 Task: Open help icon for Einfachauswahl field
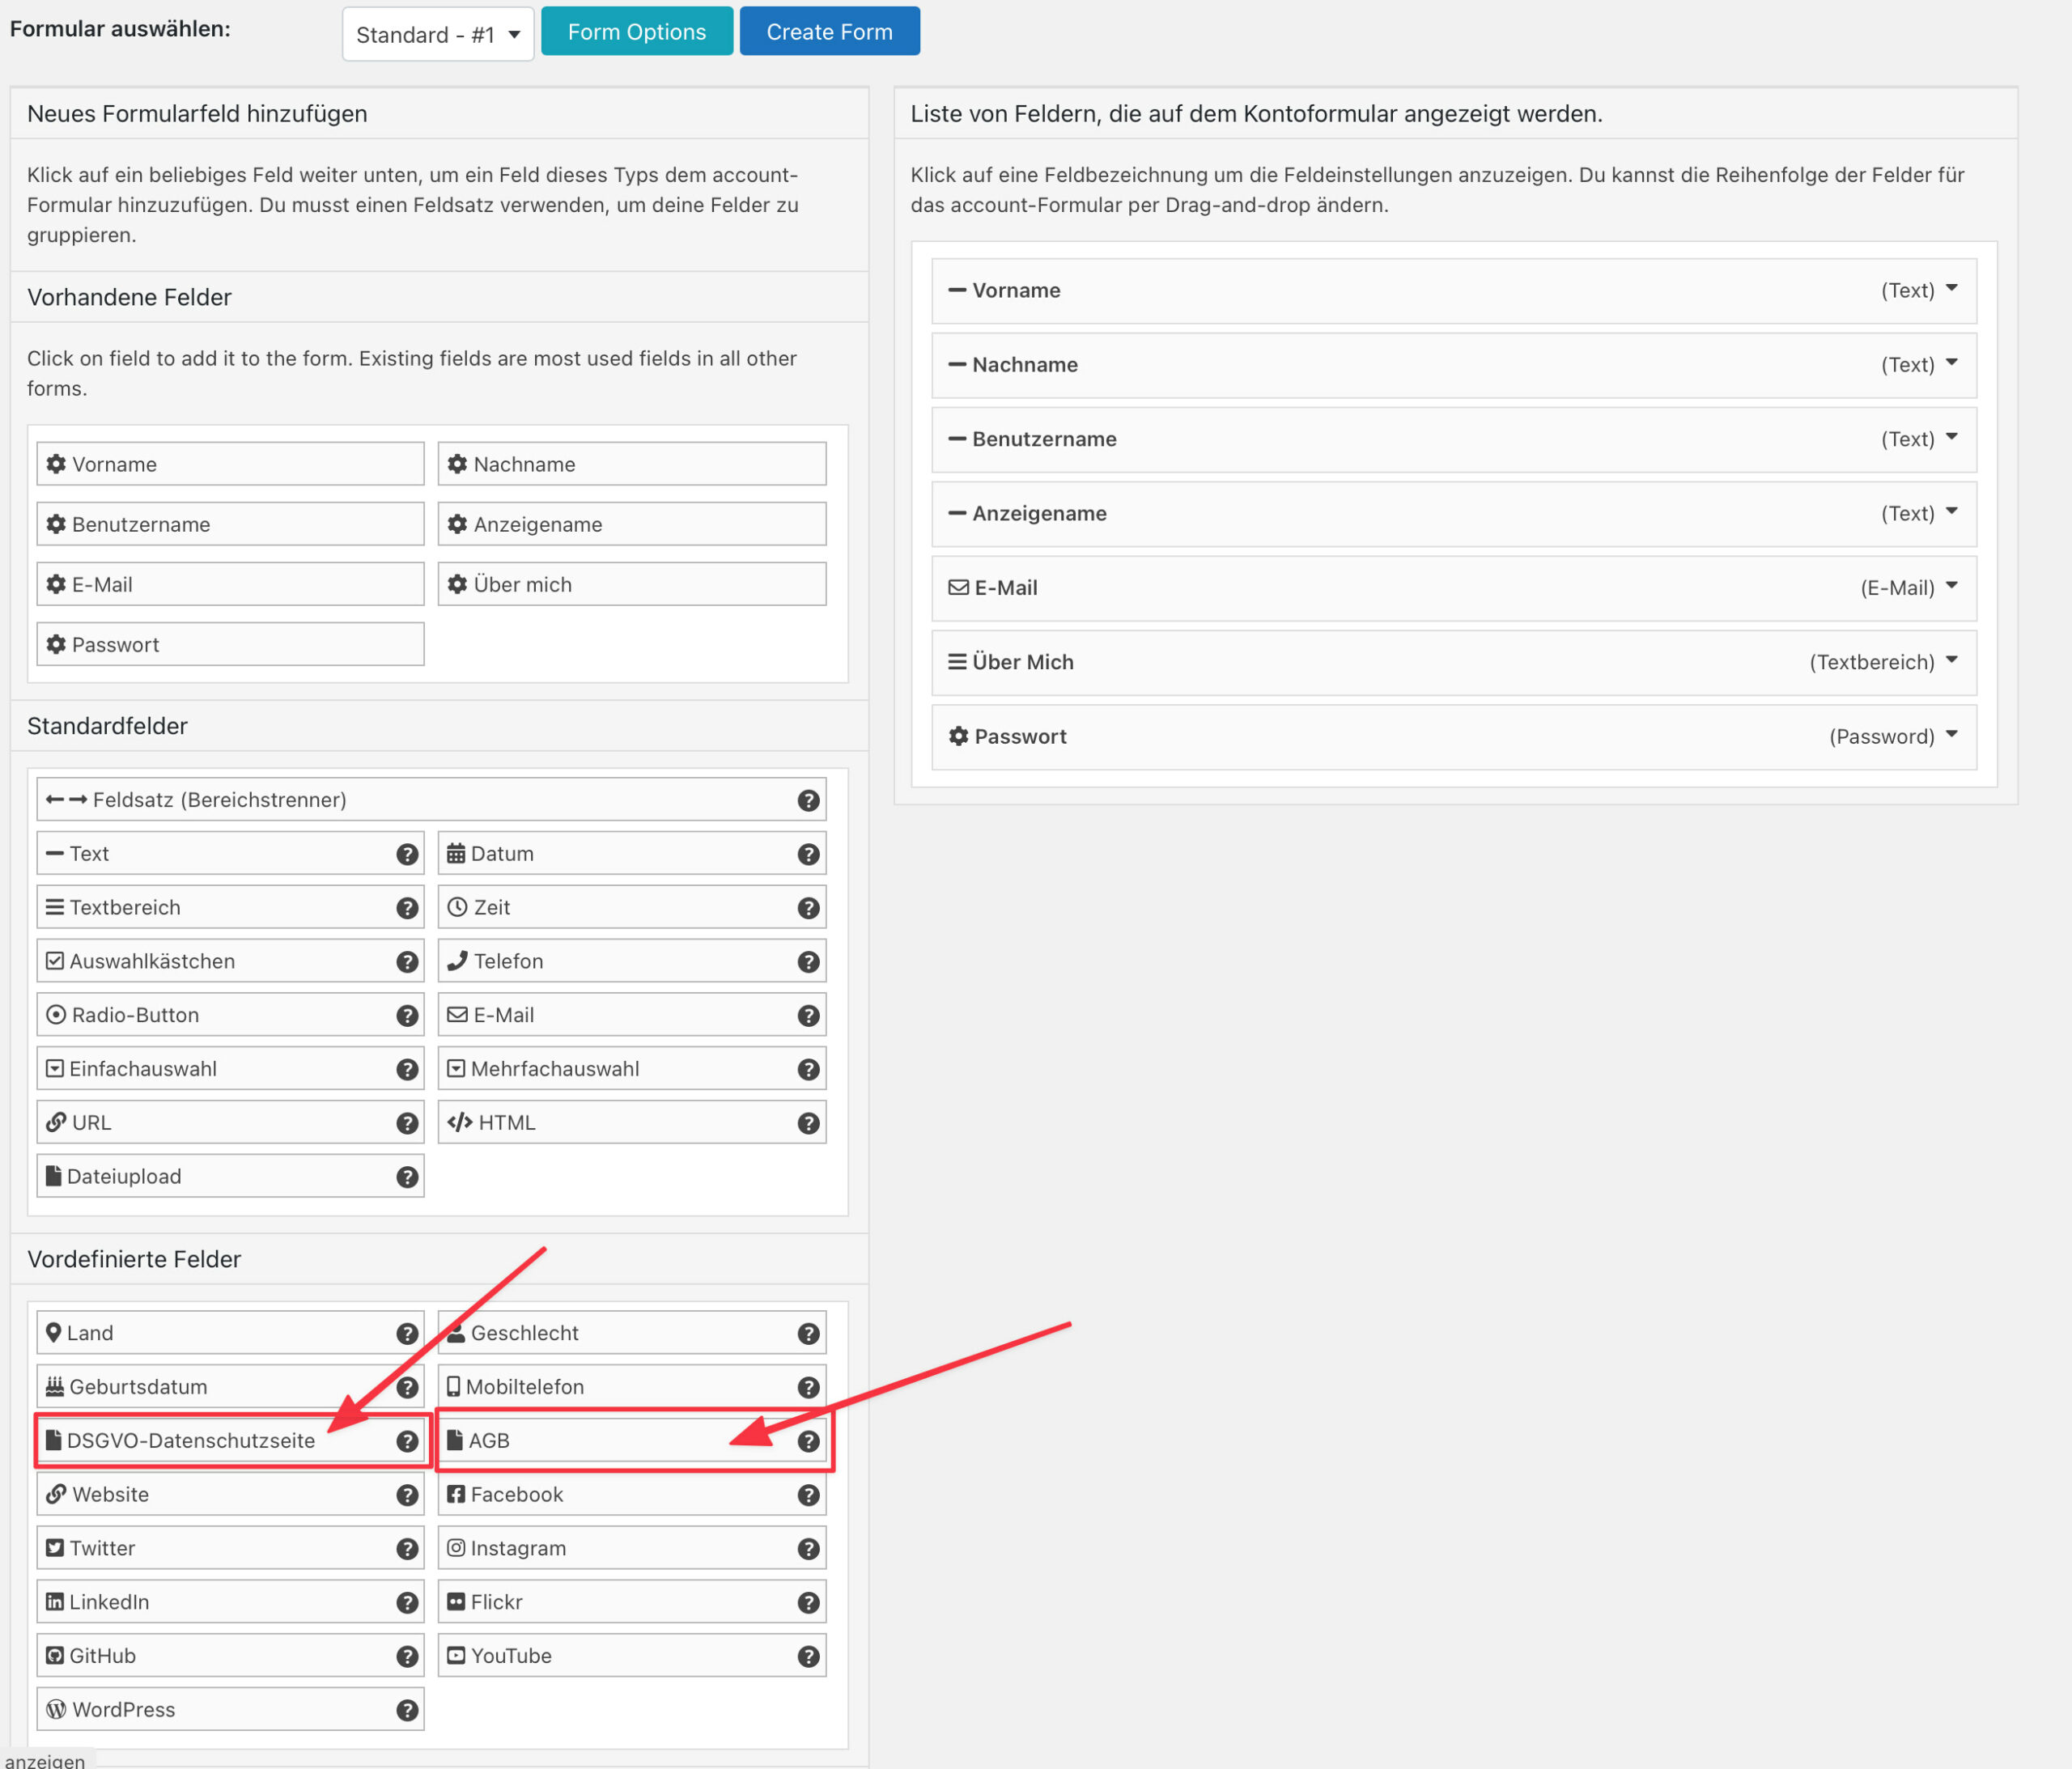[407, 1069]
